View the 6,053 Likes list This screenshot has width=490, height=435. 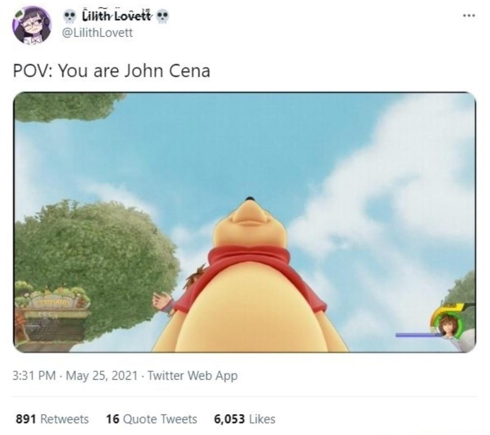(245, 419)
